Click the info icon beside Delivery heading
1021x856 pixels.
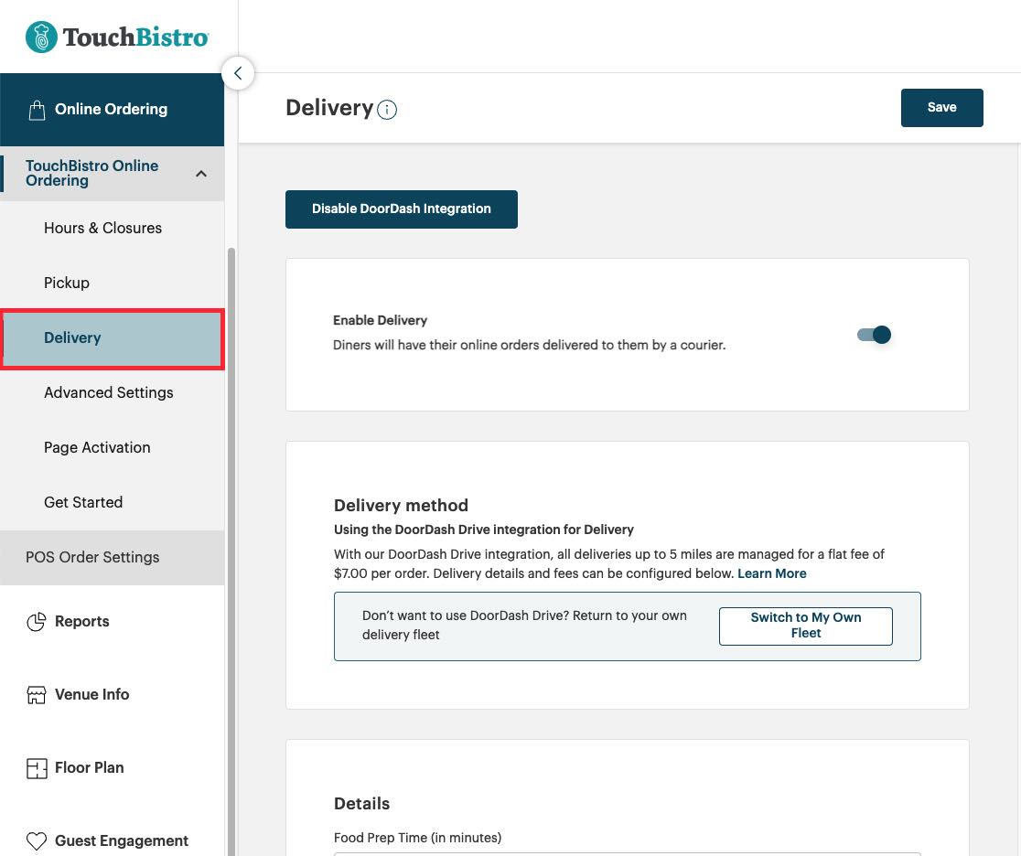[386, 110]
